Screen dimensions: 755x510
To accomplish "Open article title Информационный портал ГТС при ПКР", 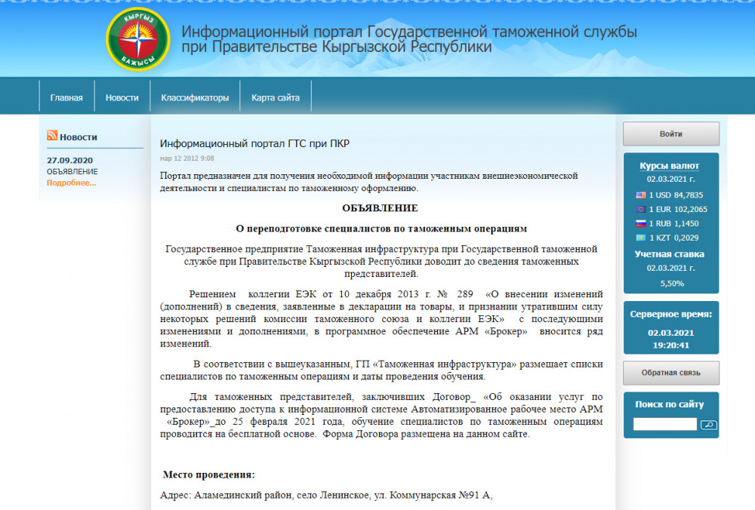I will [254, 143].
